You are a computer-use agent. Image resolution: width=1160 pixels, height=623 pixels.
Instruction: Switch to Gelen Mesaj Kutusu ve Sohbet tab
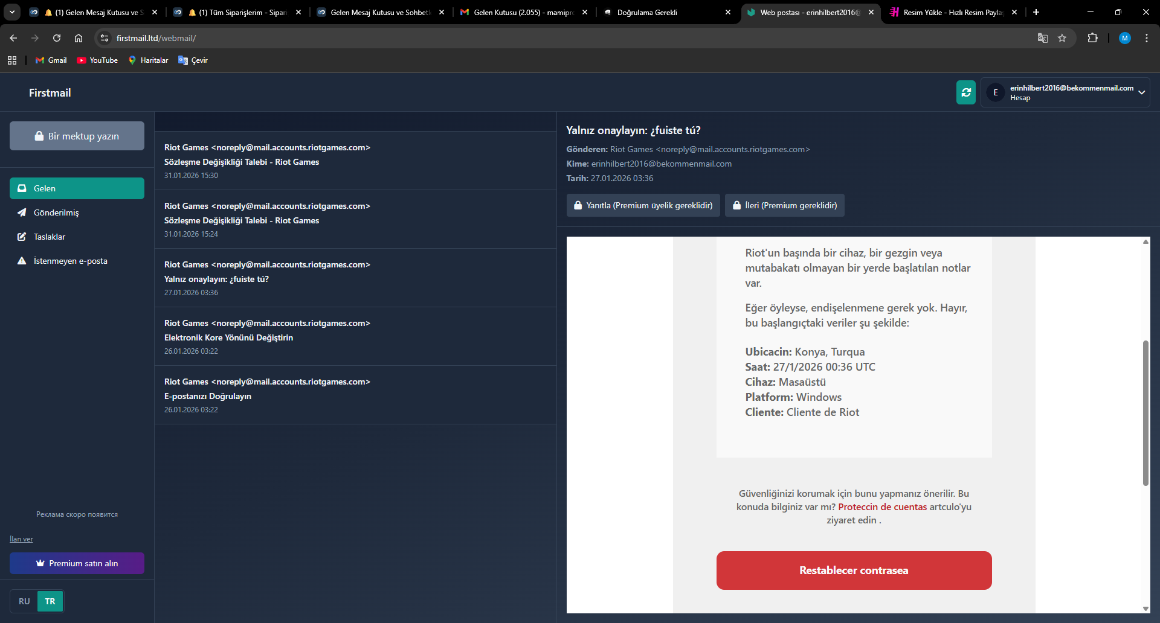[380, 12]
